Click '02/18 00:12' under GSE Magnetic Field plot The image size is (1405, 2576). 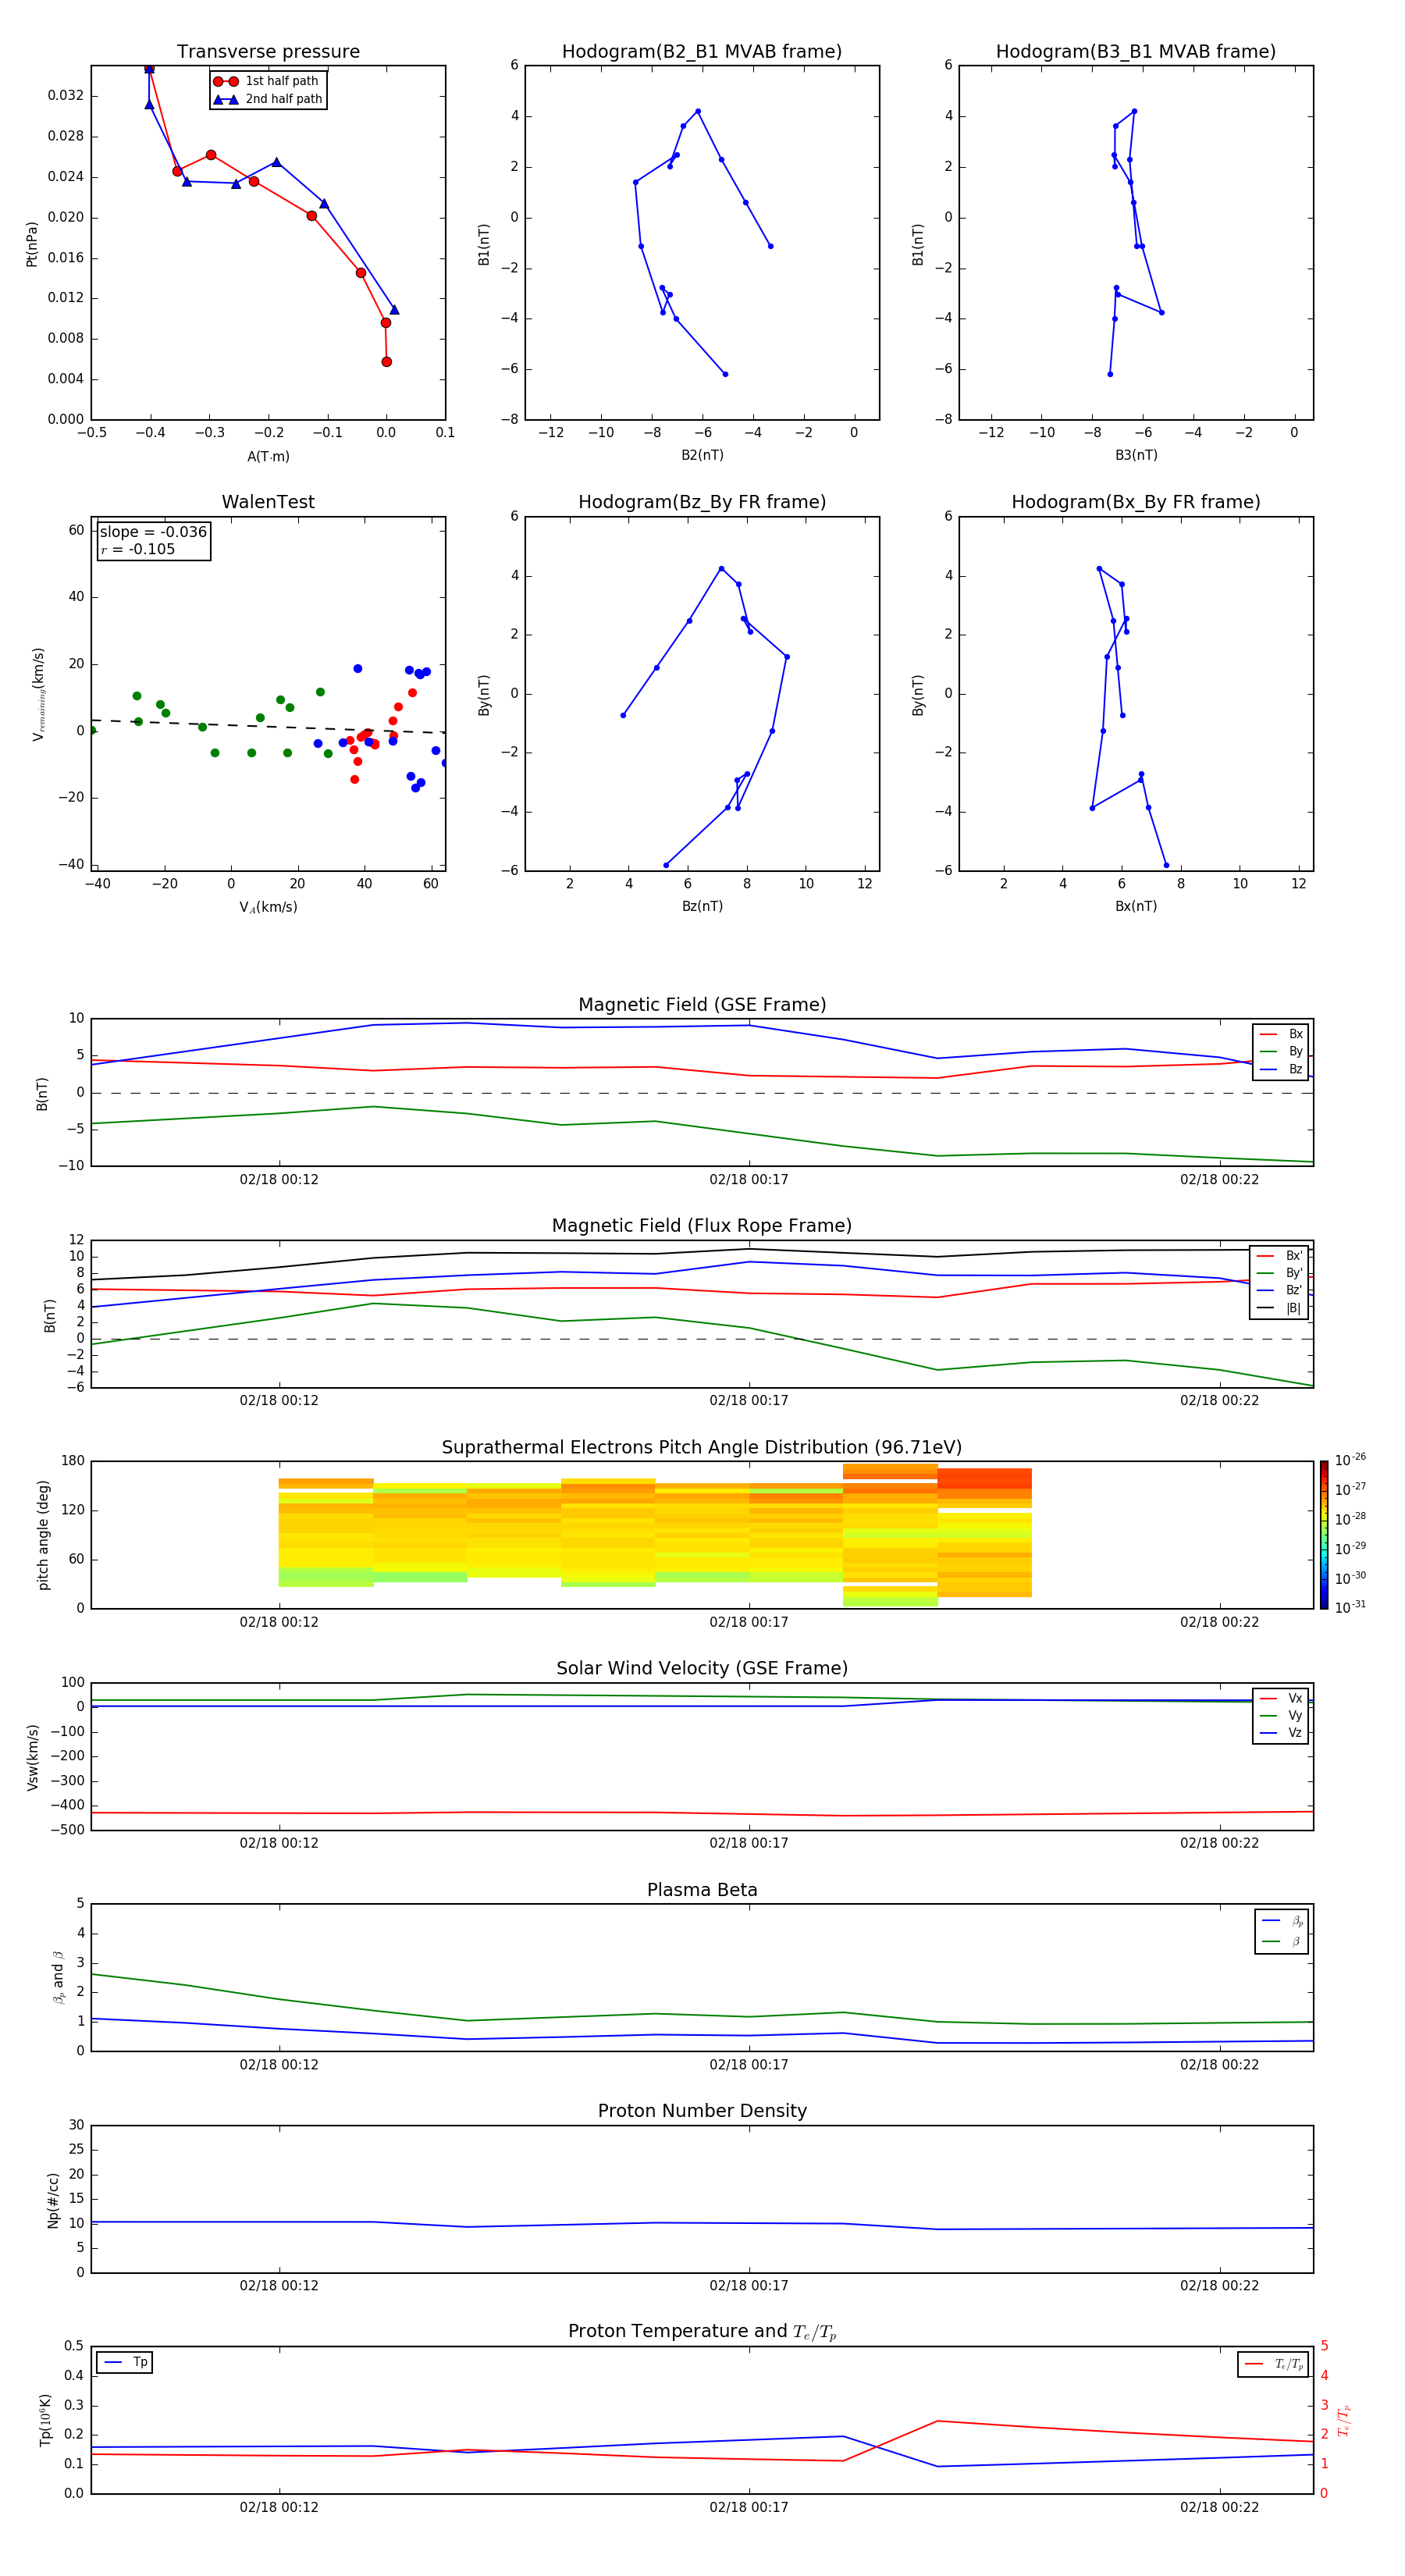click(x=279, y=1180)
